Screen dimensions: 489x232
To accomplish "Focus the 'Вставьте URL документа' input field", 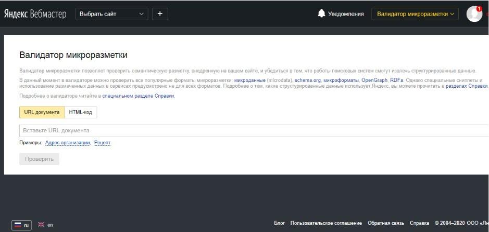I will [x=250, y=130].
